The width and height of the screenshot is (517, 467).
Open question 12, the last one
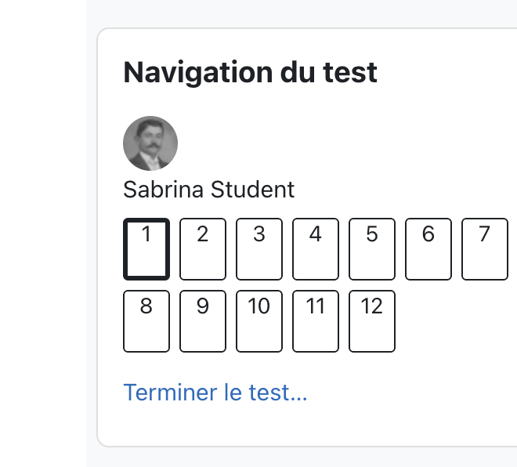[372, 321]
